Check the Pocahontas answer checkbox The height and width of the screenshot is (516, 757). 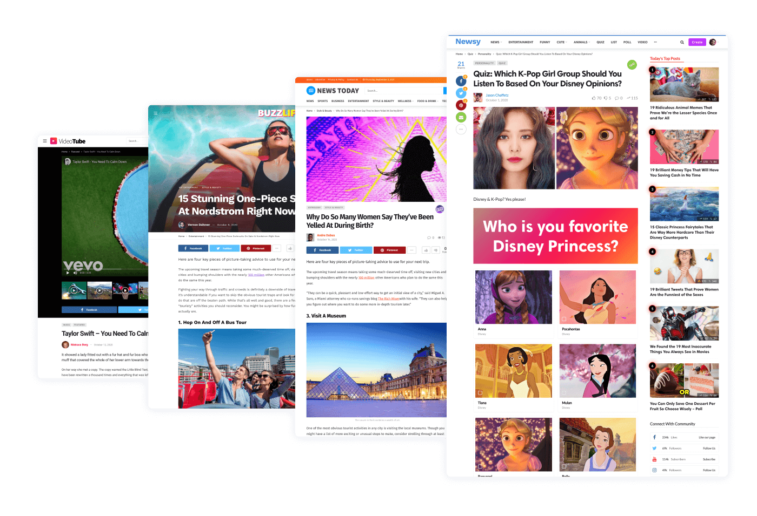[x=564, y=319]
